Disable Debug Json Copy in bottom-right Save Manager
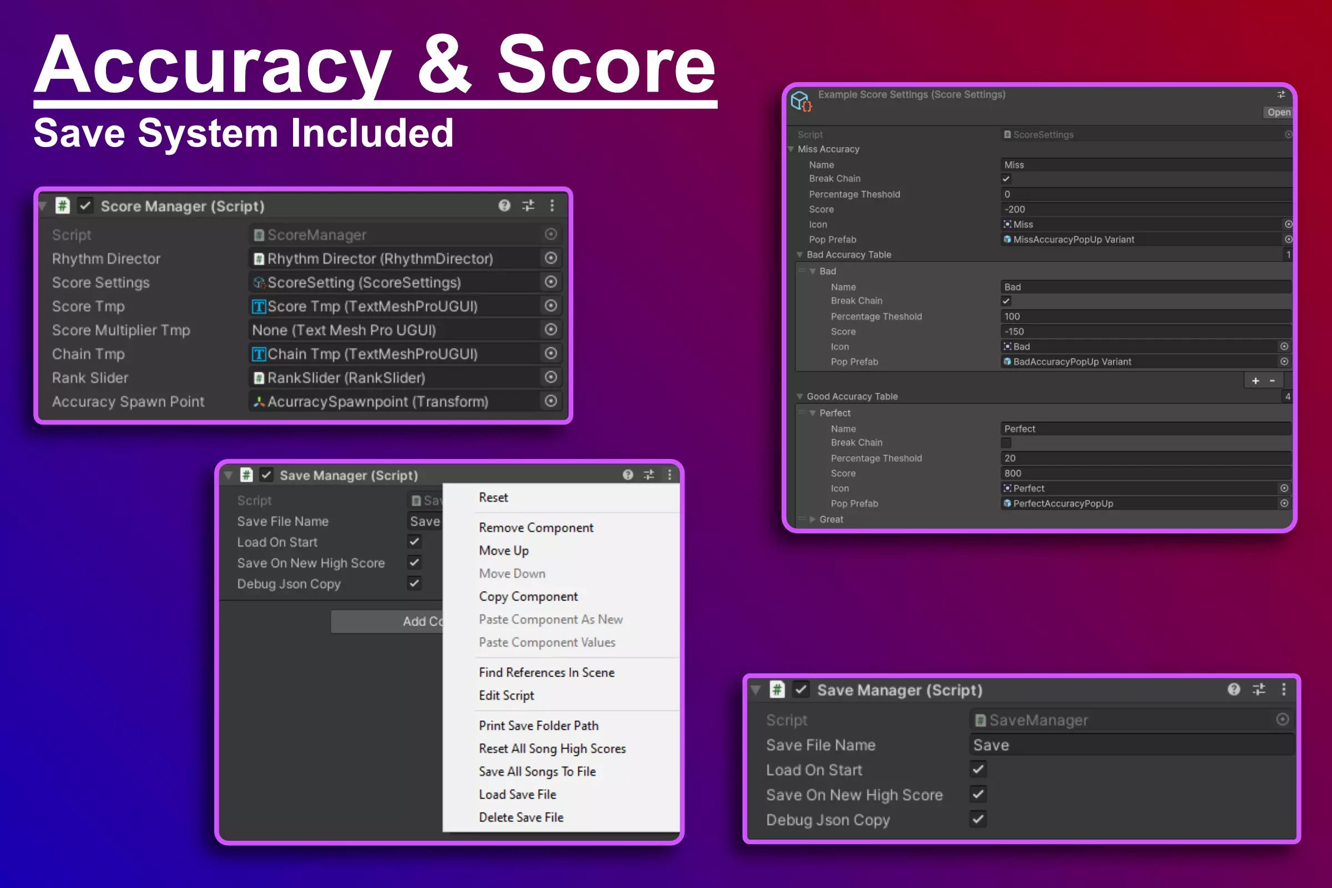 (x=978, y=819)
